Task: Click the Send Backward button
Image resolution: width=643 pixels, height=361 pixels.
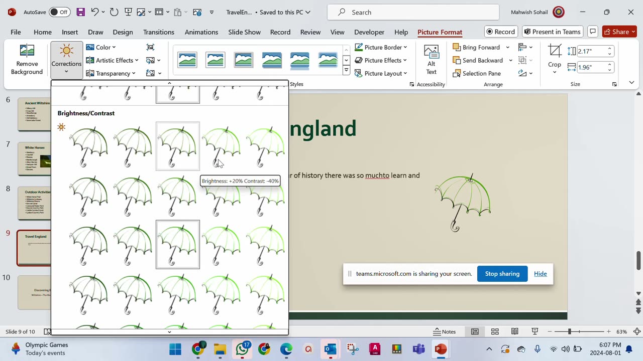Action: [478, 60]
